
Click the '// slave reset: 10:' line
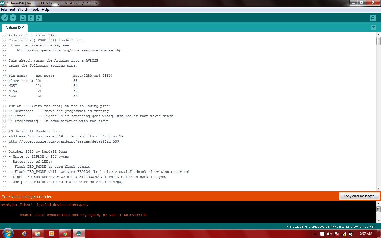click(40, 81)
